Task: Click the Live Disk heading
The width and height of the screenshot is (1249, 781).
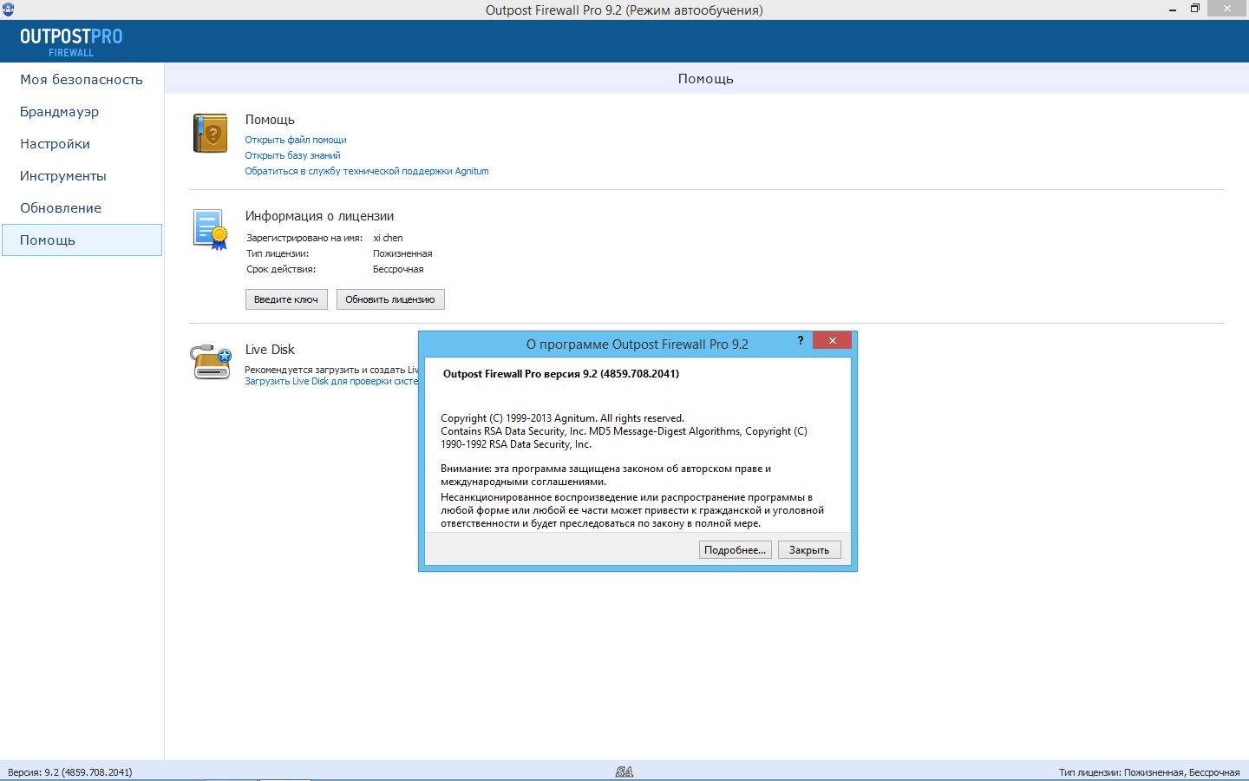Action: [x=270, y=350]
